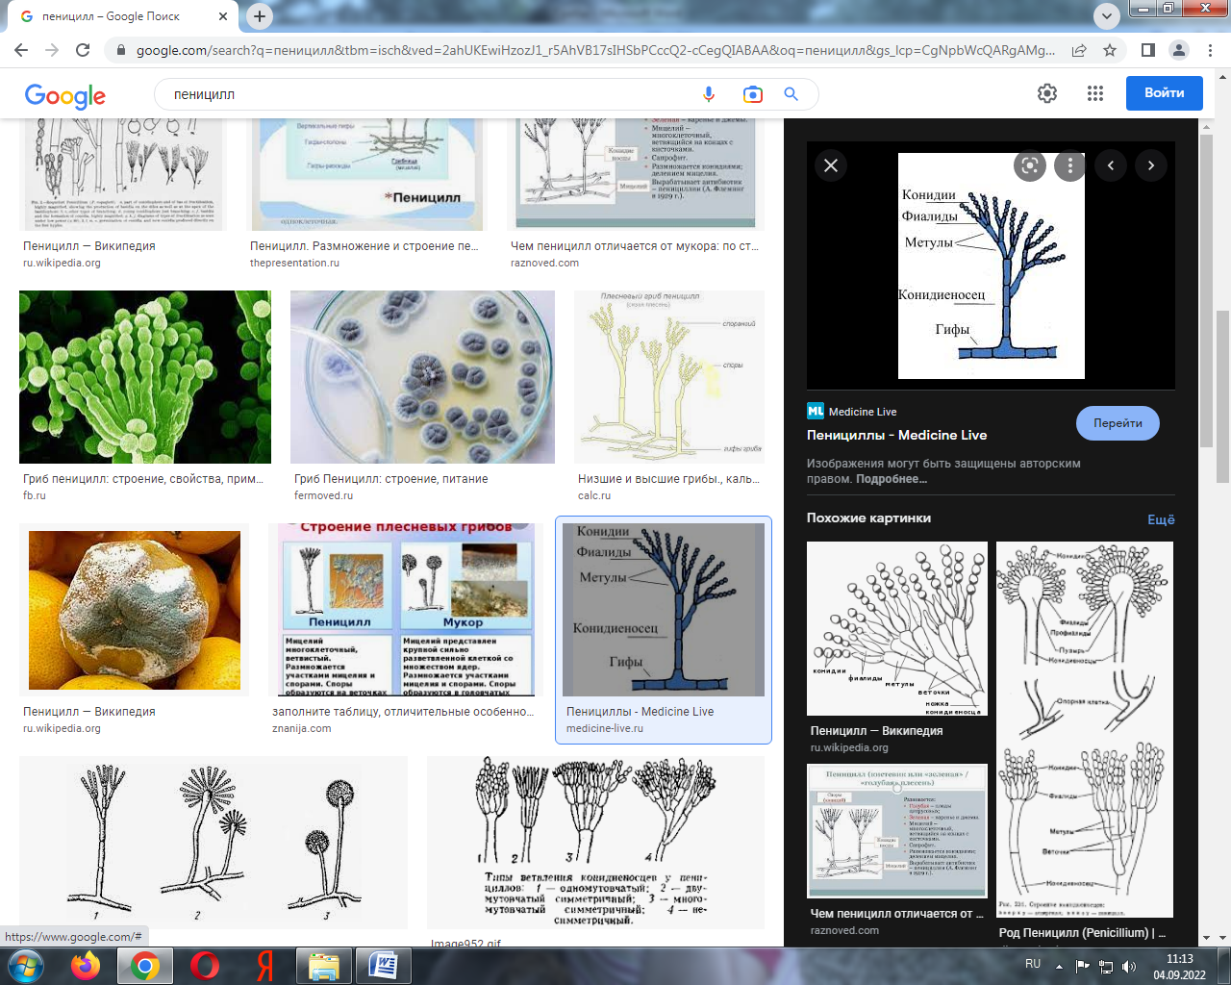This screenshot has width=1231, height=985.
Task: Open Opera from the taskbar
Action: pyautogui.click(x=205, y=965)
